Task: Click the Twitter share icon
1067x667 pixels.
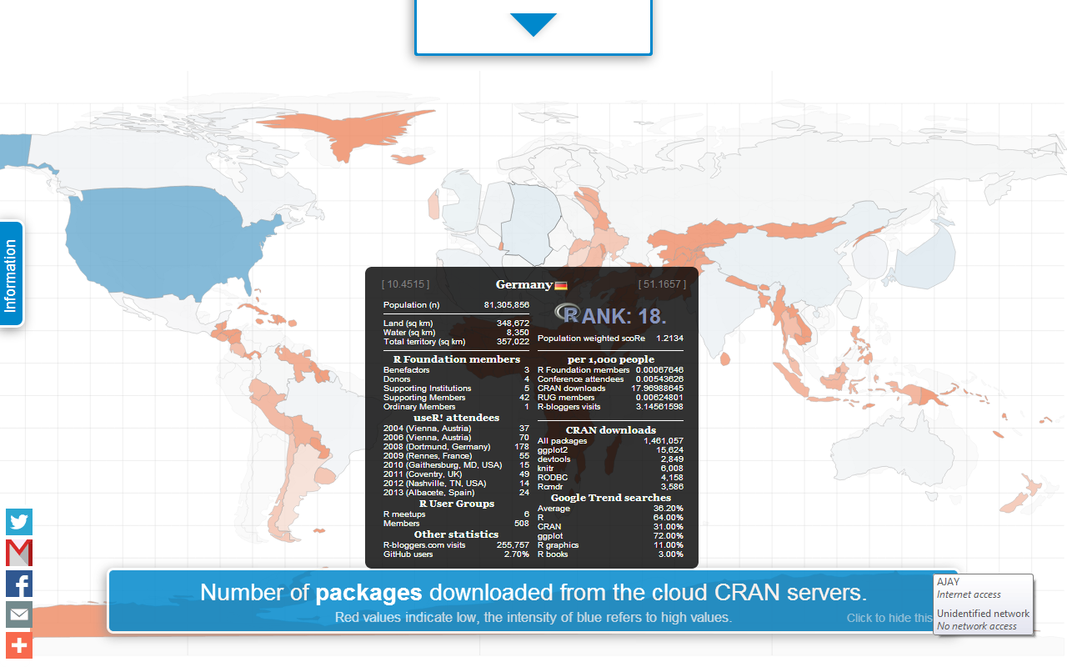Action: pos(19,522)
